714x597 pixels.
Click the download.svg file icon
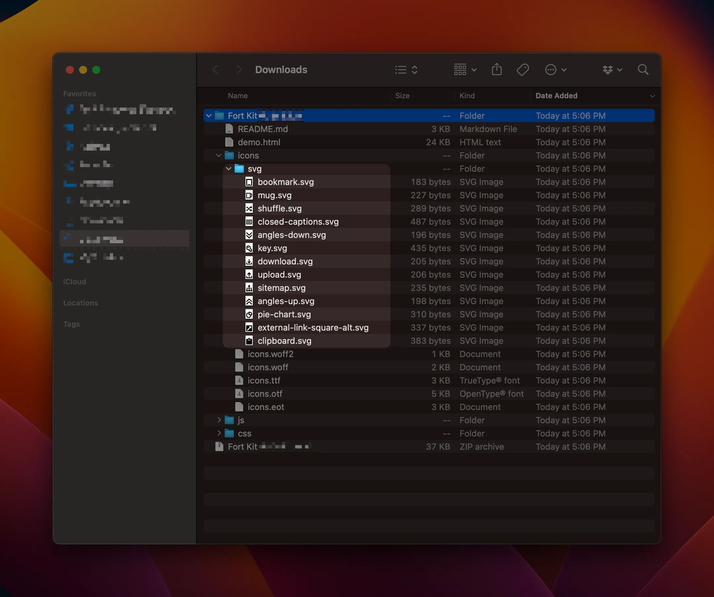click(x=249, y=261)
